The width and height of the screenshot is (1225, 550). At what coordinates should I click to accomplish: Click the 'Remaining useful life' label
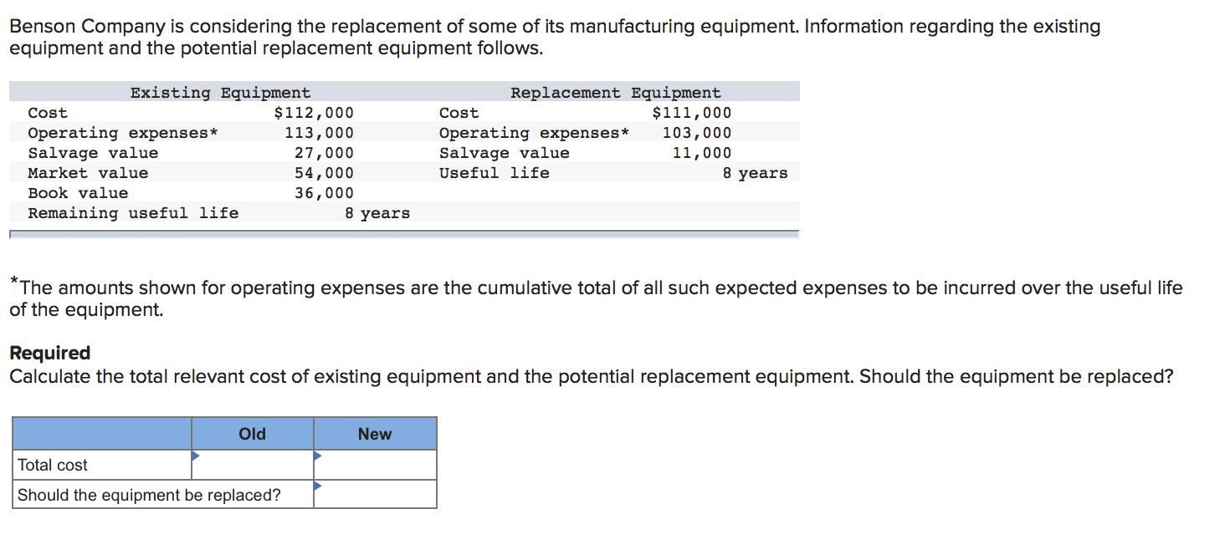(x=133, y=213)
